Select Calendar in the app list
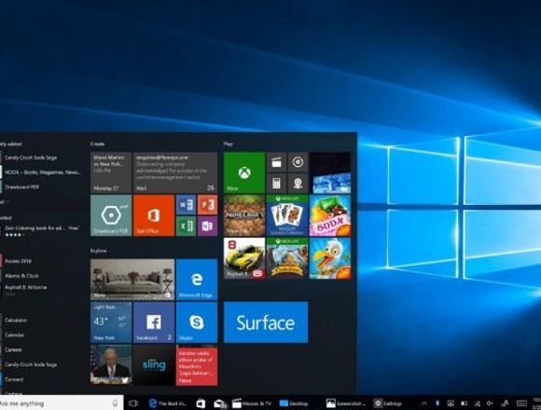The width and height of the screenshot is (541, 410). tap(15, 335)
